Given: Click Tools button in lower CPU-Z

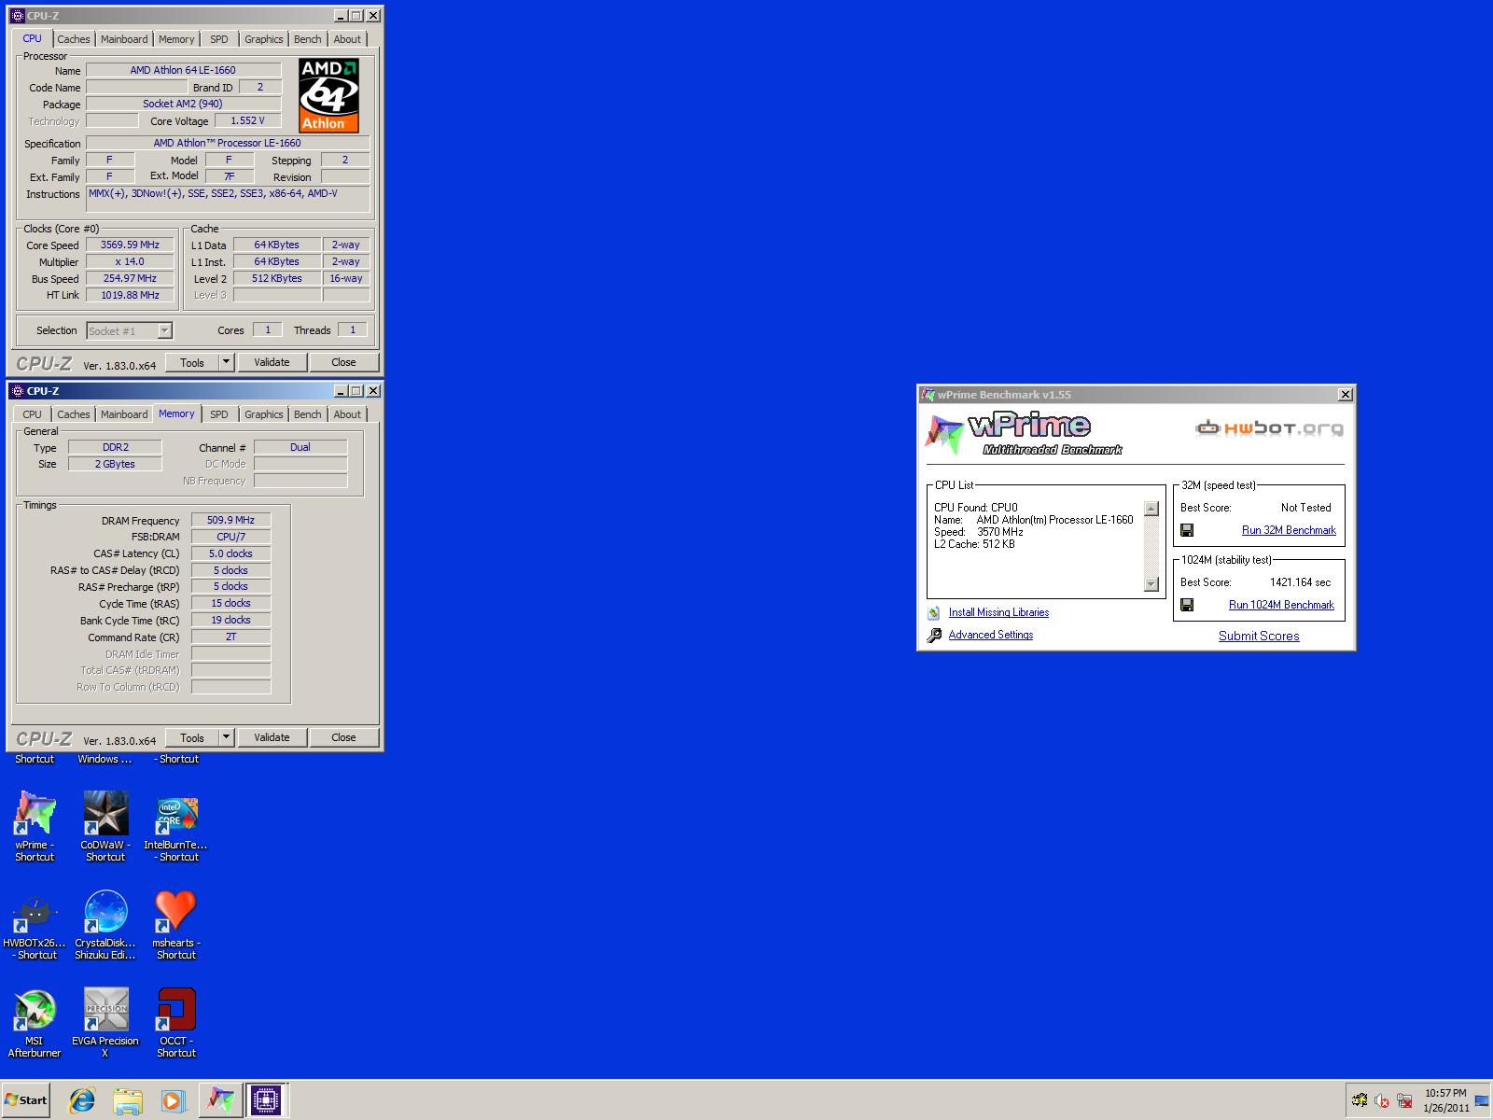Looking at the screenshot, I should click(192, 737).
